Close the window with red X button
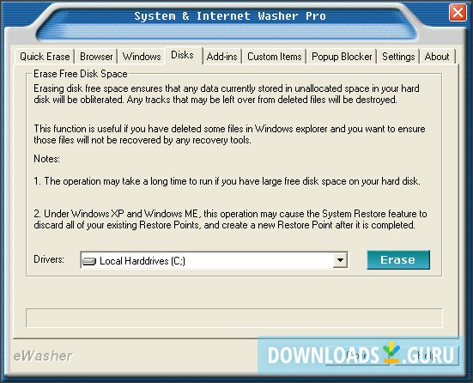This screenshot has width=473, height=383. [458, 13]
